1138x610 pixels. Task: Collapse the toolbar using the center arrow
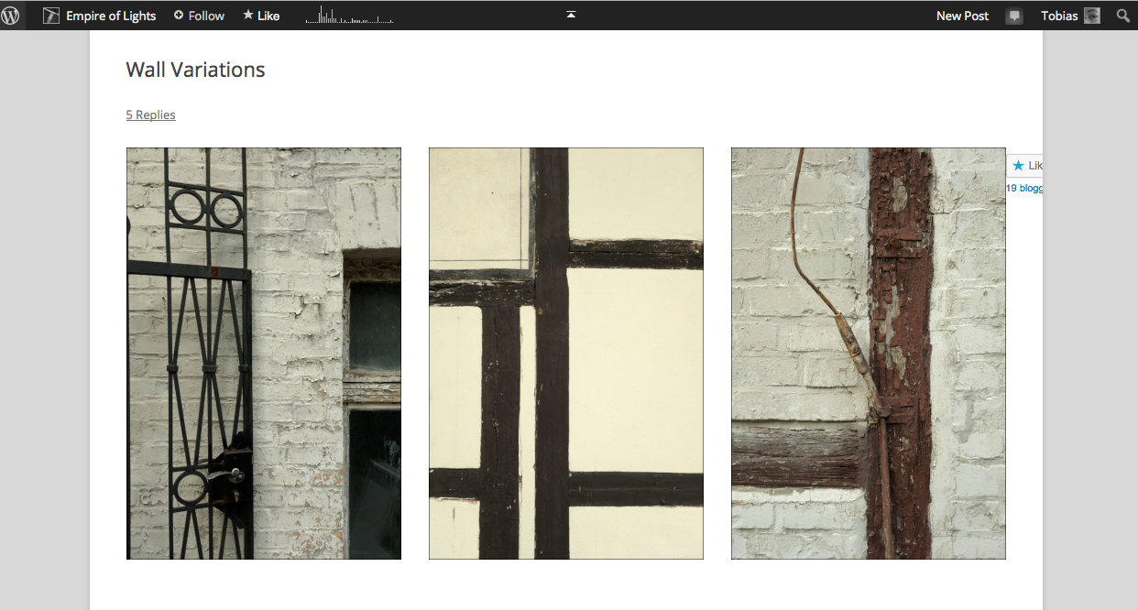click(571, 15)
